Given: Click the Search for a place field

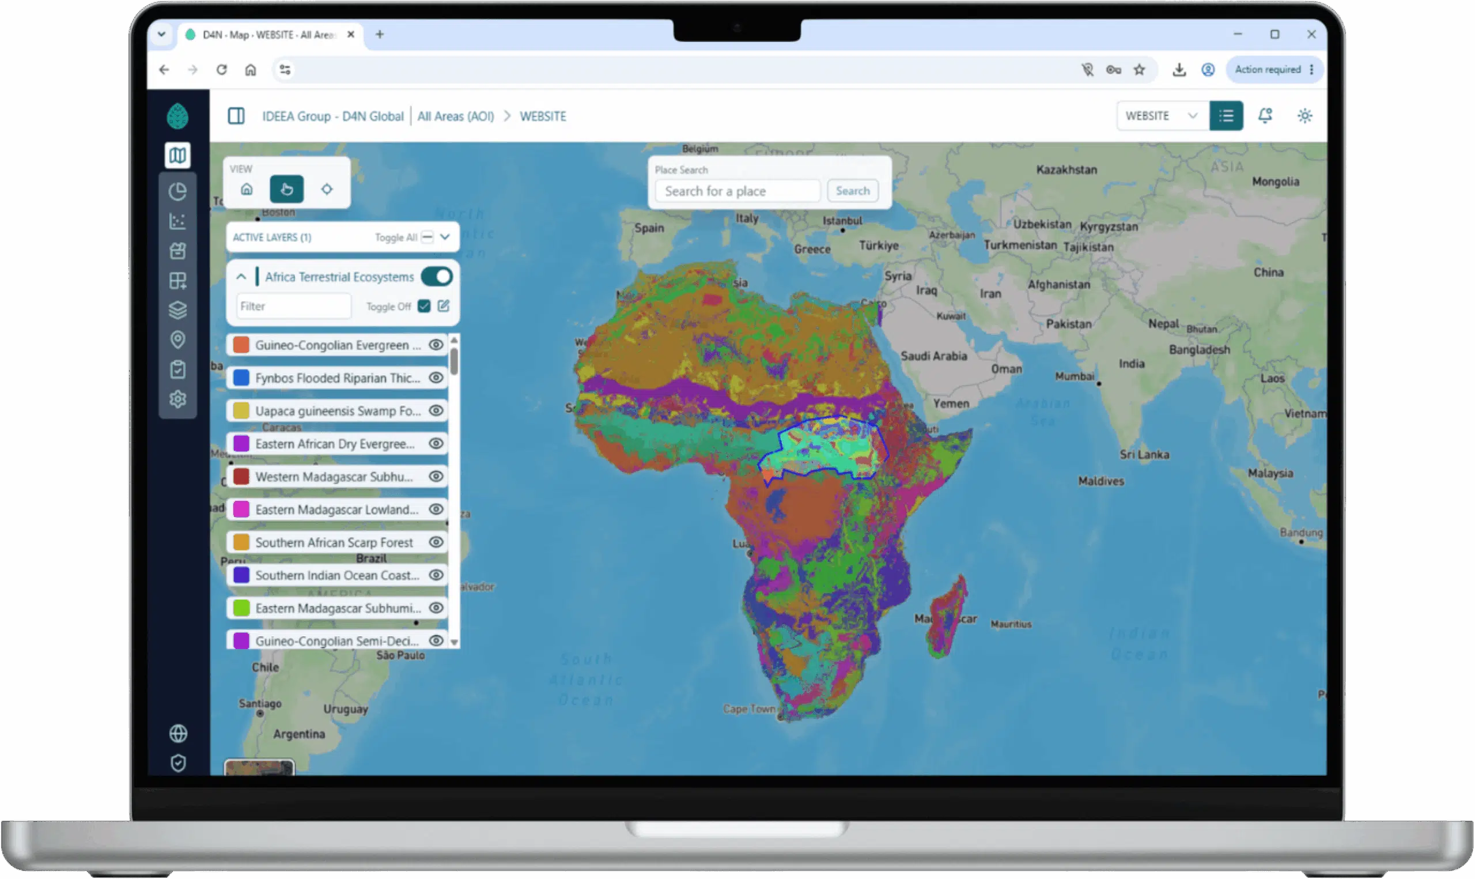Looking at the screenshot, I should (x=738, y=191).
